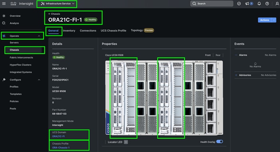
Task: Open the requests checkmark icon in header
Action: click(x=239, y=4)
